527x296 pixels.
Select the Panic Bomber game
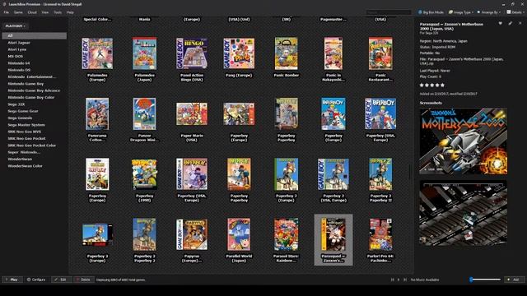coord(286,53)
